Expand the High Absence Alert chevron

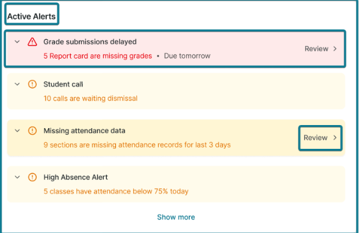17,177
